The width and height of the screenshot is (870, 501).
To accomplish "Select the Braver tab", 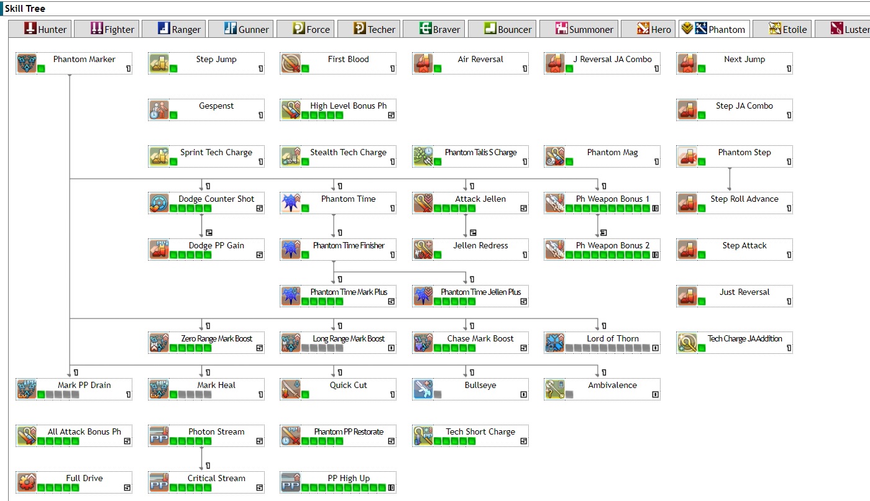I will [433, 29].
